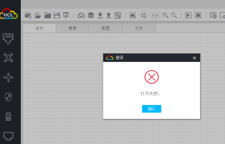The image size is (225, 144).
Task: Stop all devices with stop button
Action: (198, 15)
